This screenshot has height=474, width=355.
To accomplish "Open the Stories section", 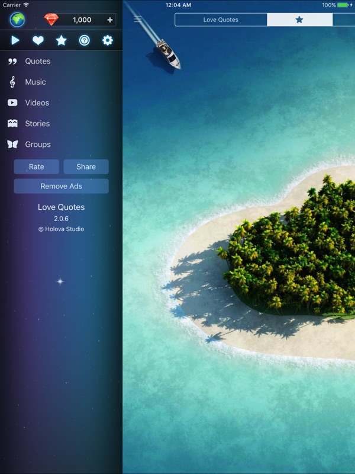I will click(37, 123).
